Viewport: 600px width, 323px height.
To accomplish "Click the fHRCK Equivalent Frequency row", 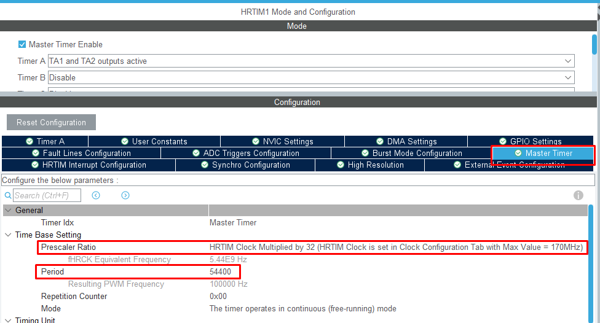I will tap(294, 259).
